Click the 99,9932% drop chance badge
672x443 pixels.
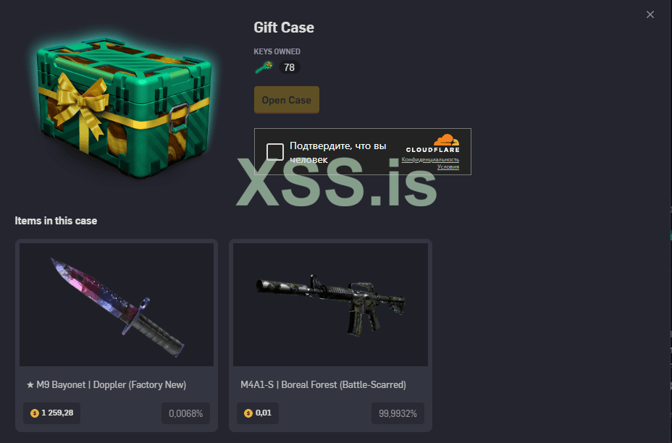coord(398,413)
